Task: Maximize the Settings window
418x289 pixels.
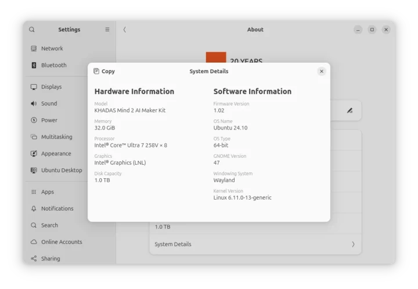Action: click(372, 30)
